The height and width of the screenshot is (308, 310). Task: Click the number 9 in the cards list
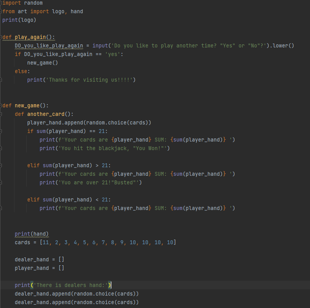tap(122, 243)
